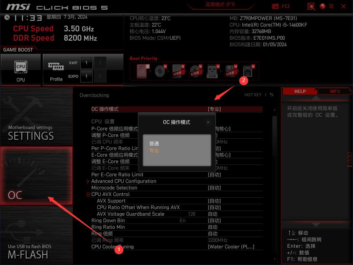
Task: Close the BIOS with the red X
Action: [x=344, y=6]
